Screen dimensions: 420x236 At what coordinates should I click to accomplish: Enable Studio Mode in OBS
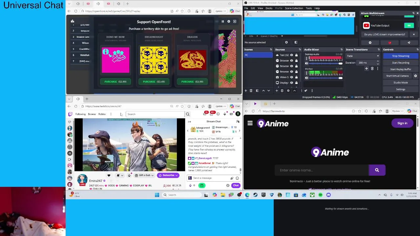[x=401, y=83]
